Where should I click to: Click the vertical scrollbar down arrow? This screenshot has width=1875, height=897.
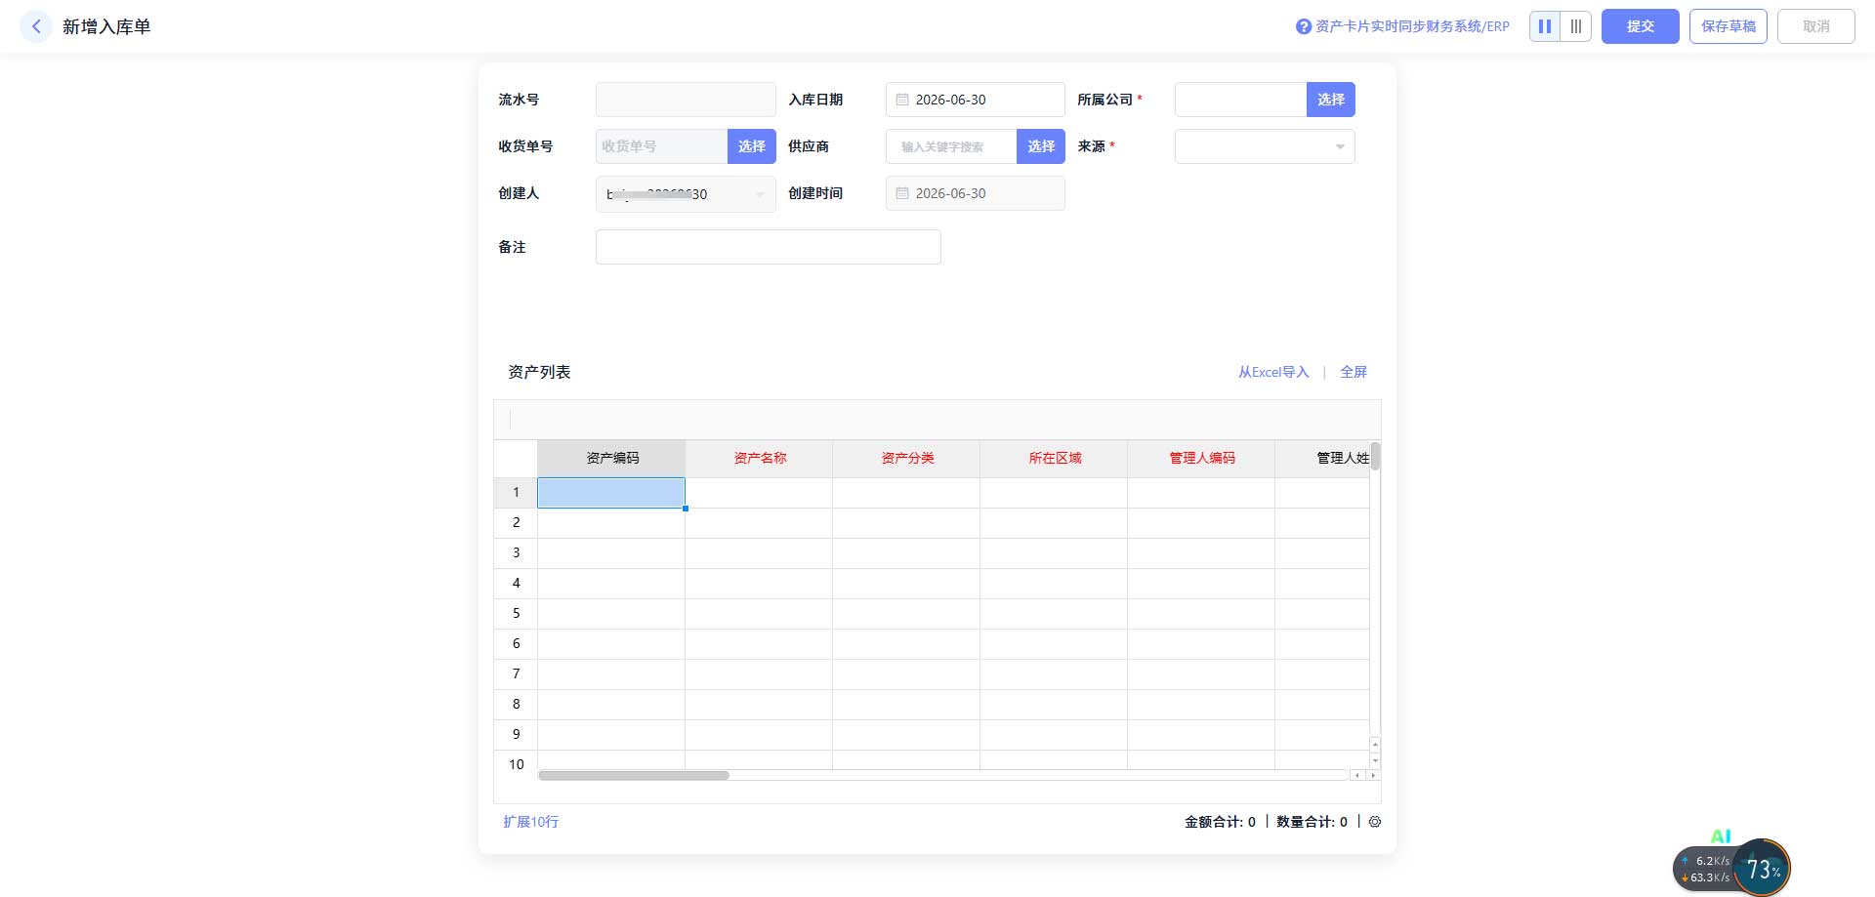click(x=1375, y=760)
